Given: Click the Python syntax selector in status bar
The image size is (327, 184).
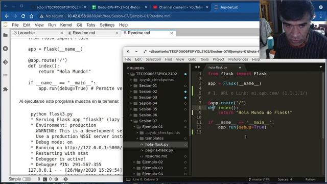Looking at the screenshot, I should pos(311,179).
